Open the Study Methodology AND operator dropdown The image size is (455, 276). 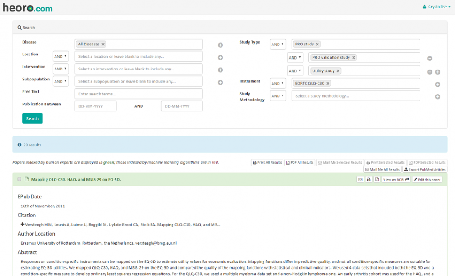pos(278,96)
